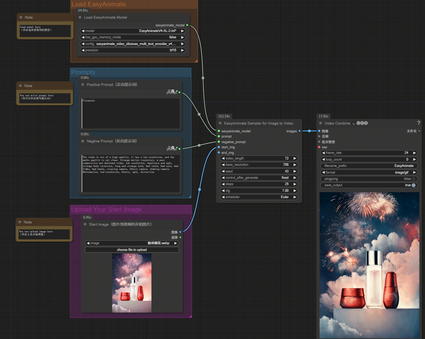Viewport: 425px width, 339px height.
Task: Click the circle icon left of the prompt checkbox
Action: [x=169, y=91]
